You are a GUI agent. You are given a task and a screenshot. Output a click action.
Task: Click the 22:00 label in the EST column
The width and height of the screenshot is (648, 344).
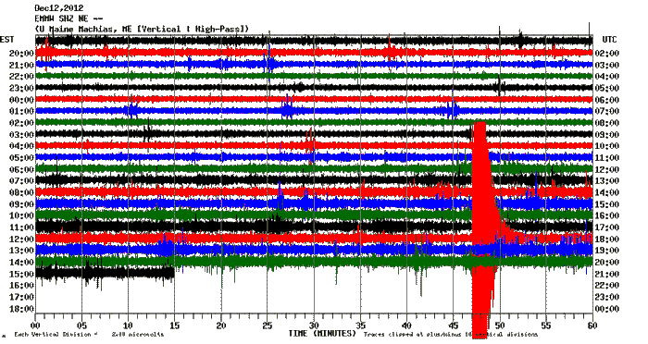21,77
